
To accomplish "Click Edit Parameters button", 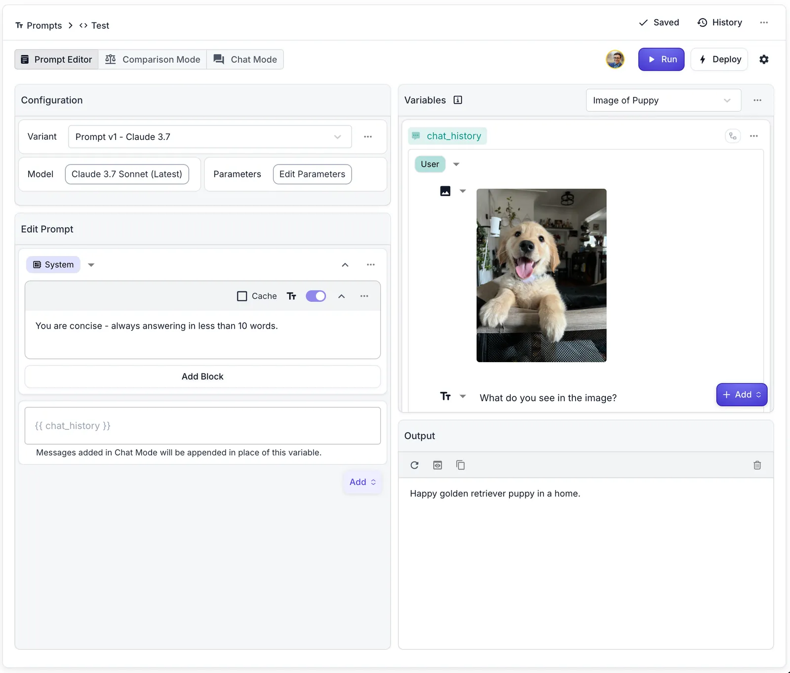I will 312,174.
